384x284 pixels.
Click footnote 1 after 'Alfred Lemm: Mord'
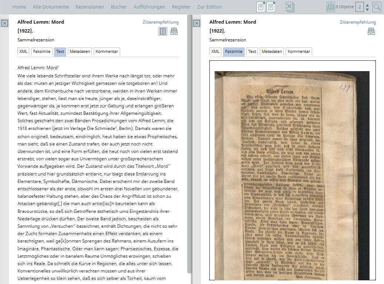click(x=58, y=67)
